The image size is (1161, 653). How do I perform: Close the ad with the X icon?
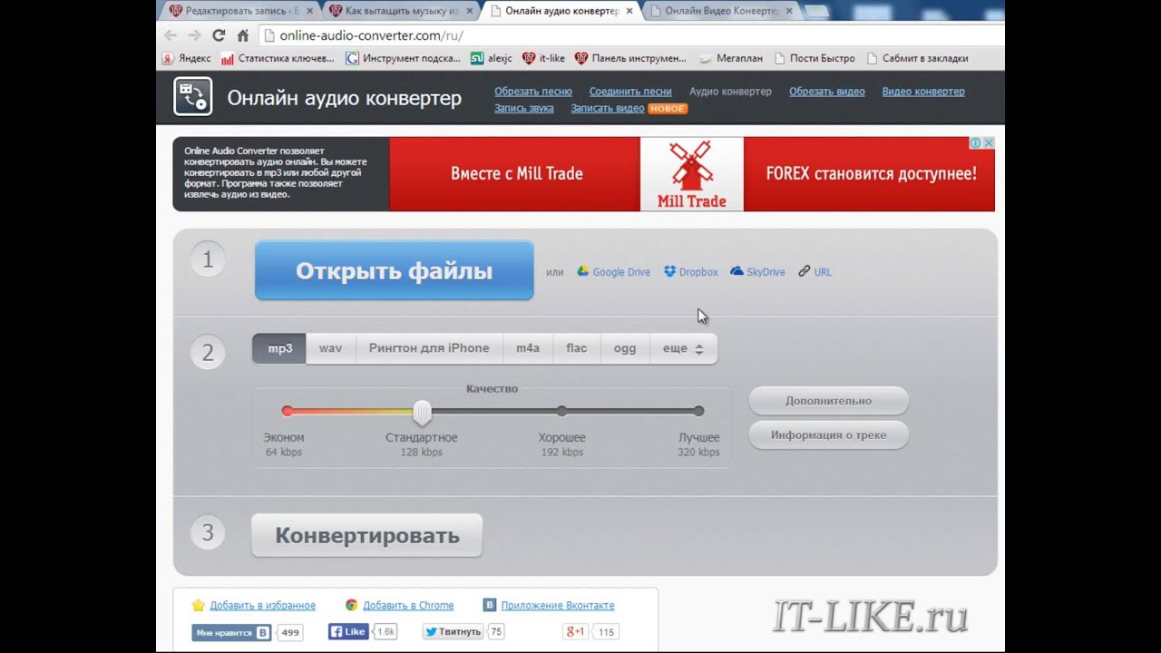click(x=989, y=142)
